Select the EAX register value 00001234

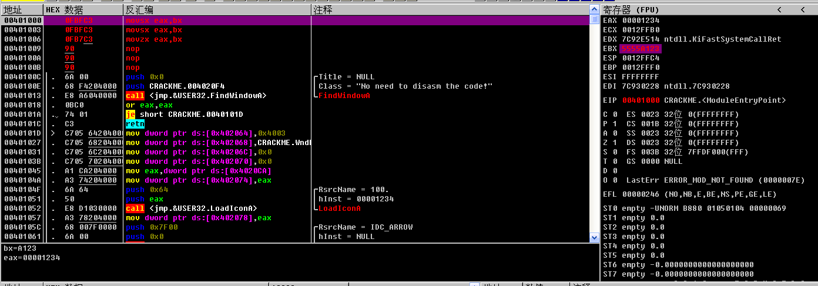(641, 21)
